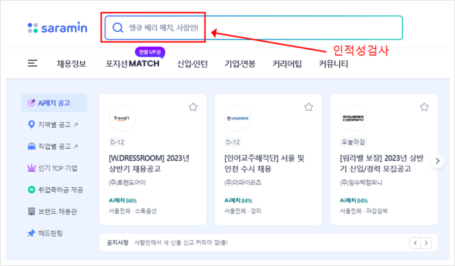
Task: Select the Ai매치 공고 sidebar tab
Action: point(55,103)
